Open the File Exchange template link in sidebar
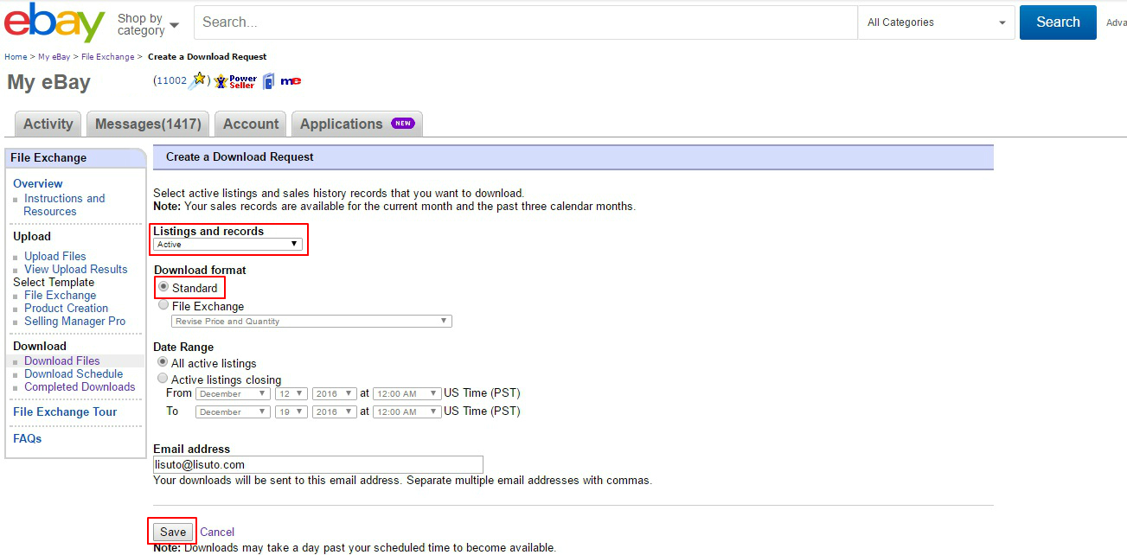The image size is (1127, 555). pyautogui.click(x=61, y=295)
